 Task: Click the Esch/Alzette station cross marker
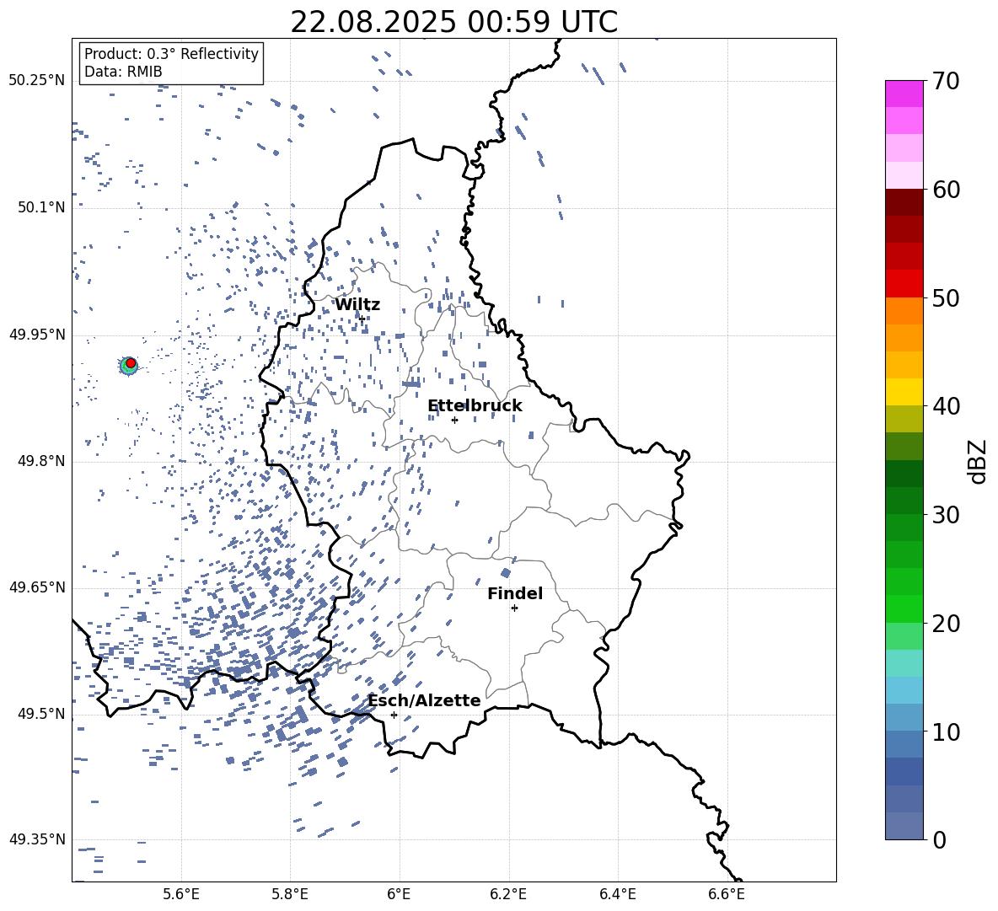point(394,715)
